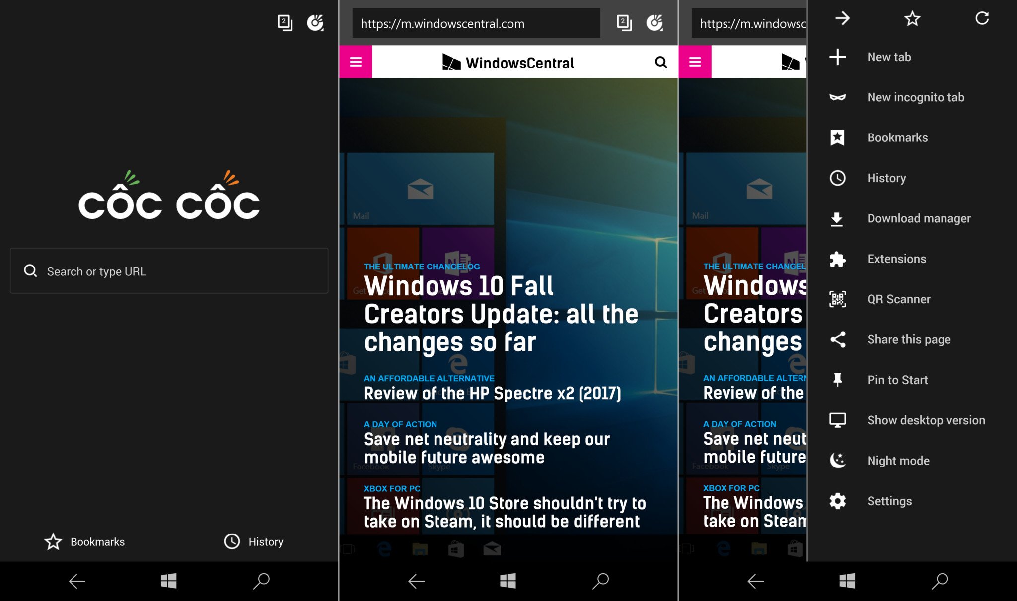Open the Download manager

click(918, 219)
